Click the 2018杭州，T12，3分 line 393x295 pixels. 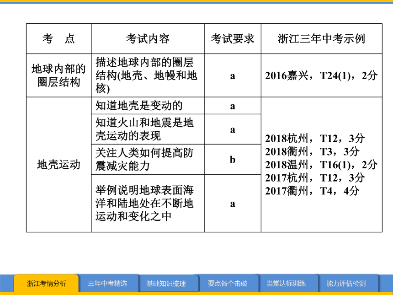315,139
